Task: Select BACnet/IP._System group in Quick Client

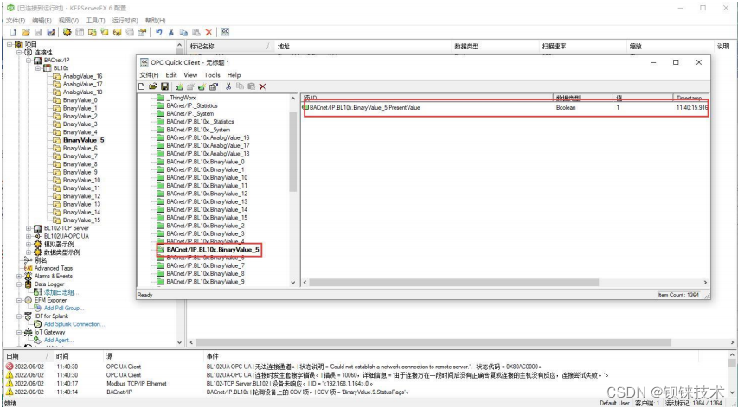Action: tap(189, 113)
